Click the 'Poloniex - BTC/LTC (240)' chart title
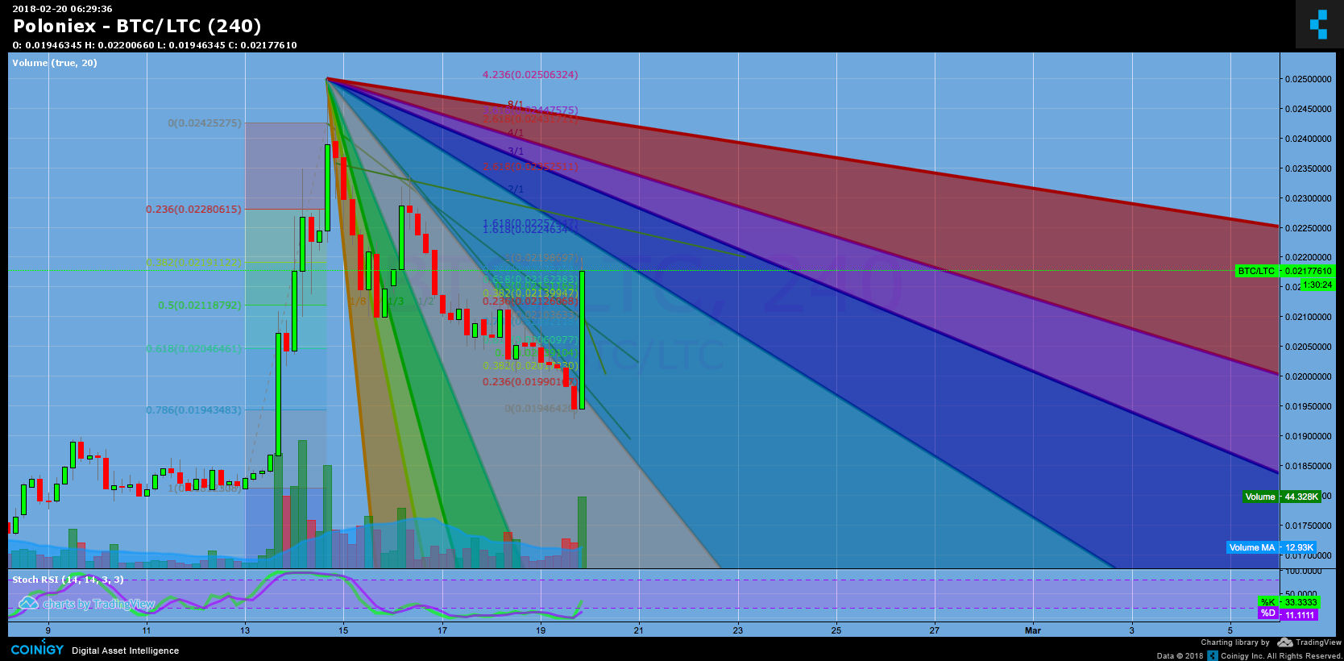Image resolution: width=1344 pixels, height=661 pixels. pos(137,26)
